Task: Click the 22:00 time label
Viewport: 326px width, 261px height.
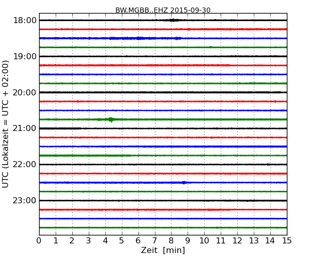Action: pyautogui.click(x=25, y=165)
